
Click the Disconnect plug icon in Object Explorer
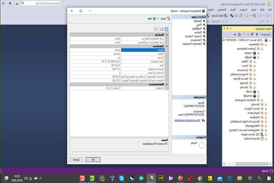[x=252, y=34]
